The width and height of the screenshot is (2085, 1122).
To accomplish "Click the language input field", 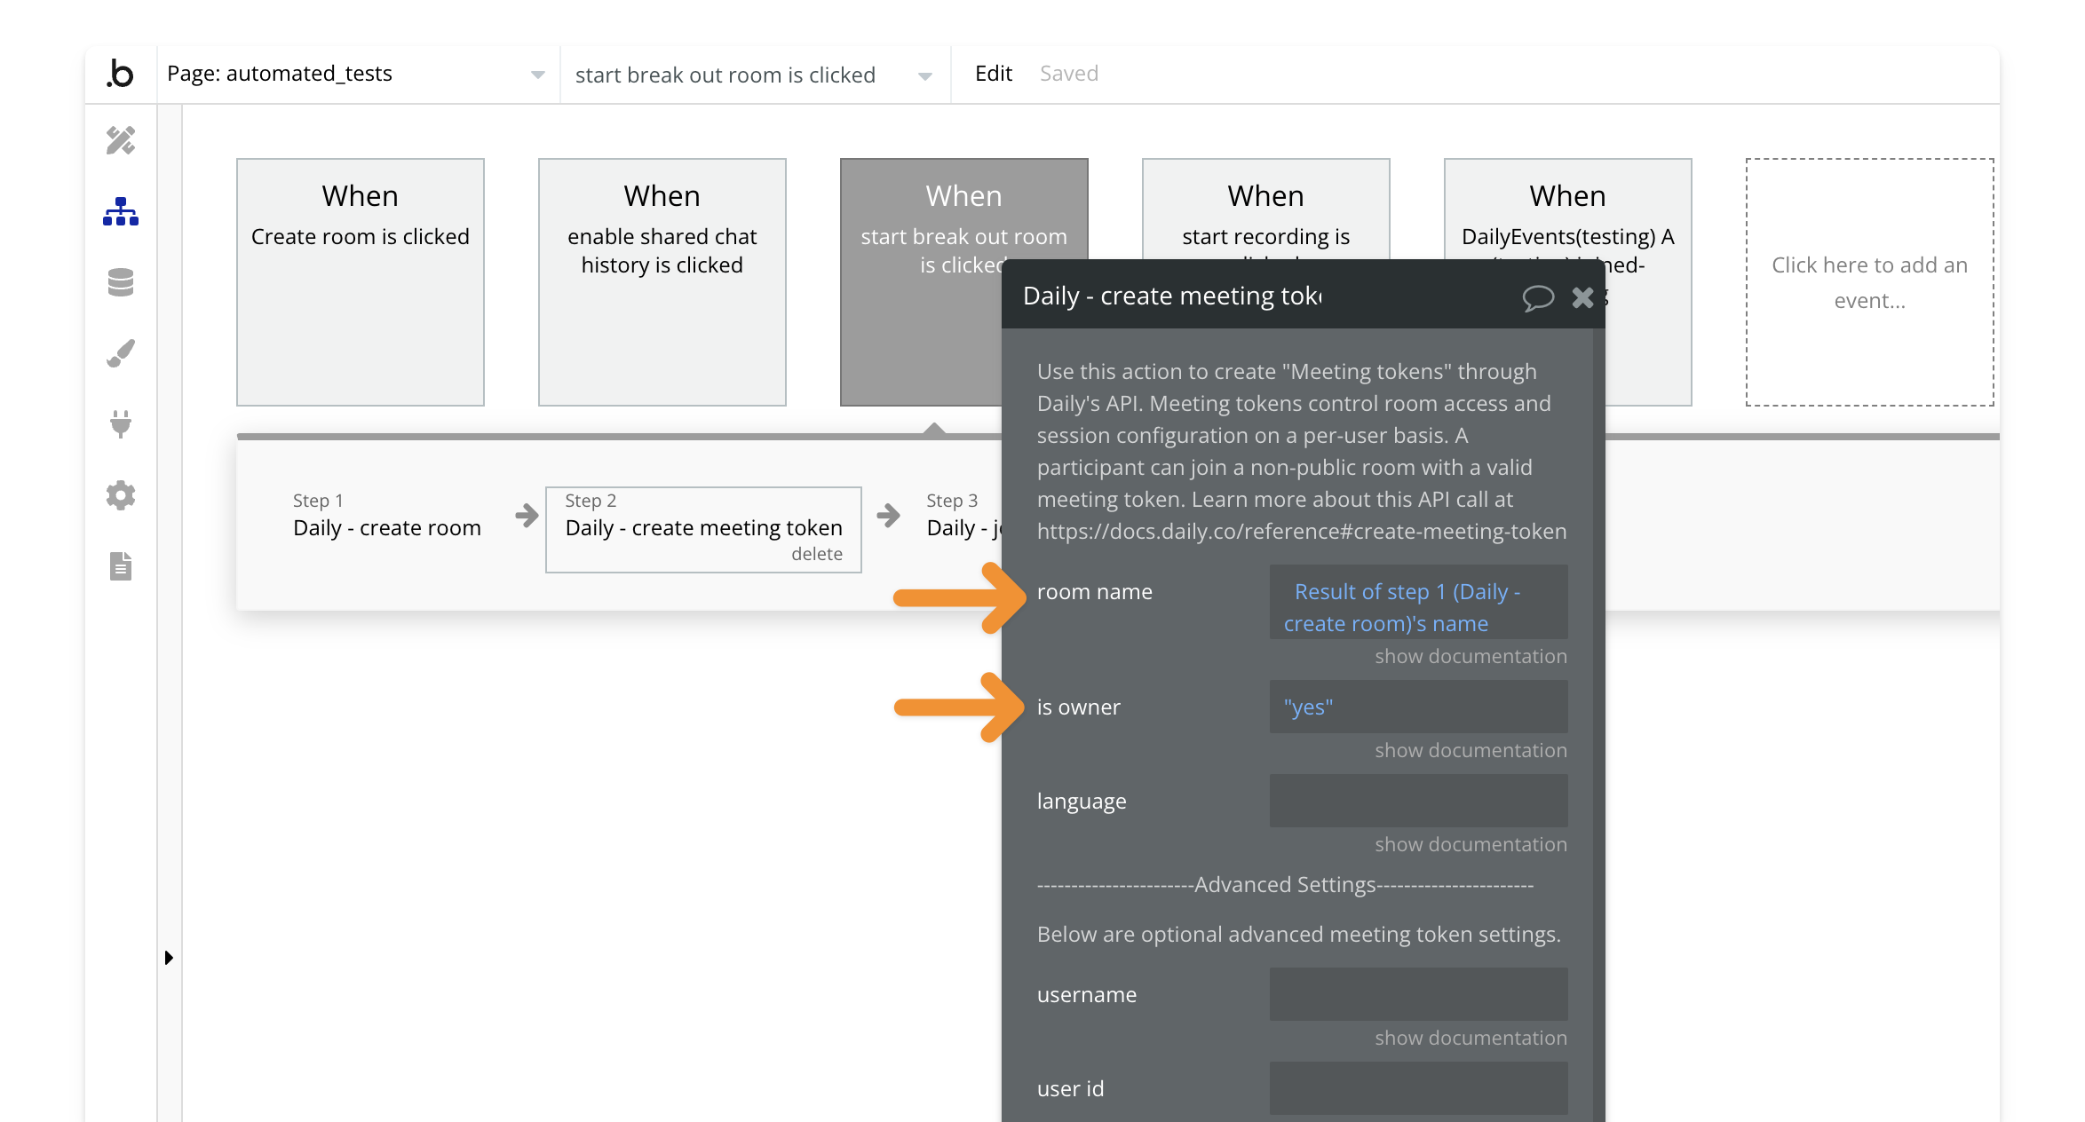I will coord(1418,802).
